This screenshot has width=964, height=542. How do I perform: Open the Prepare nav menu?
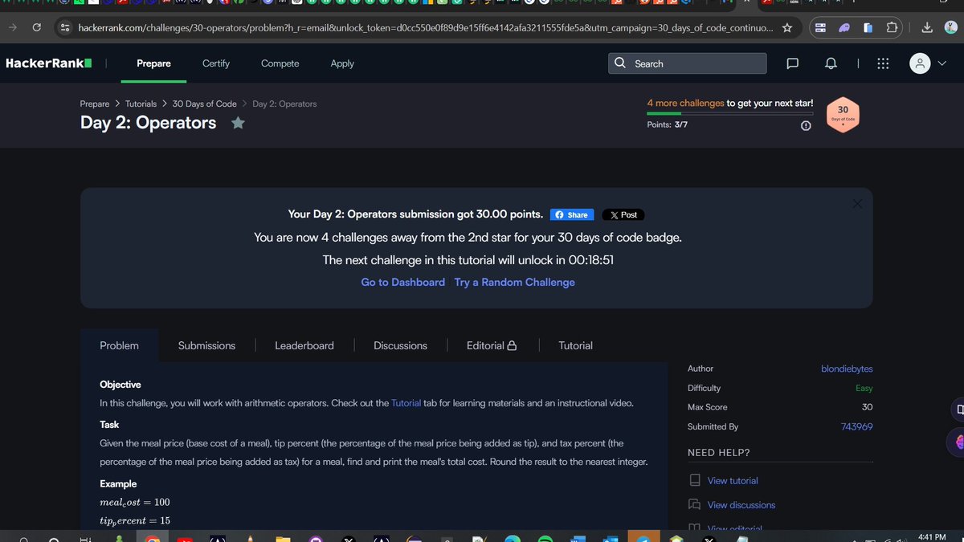pos(153,63)
